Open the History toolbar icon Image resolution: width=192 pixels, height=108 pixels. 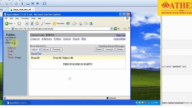(x=68, y=23)
